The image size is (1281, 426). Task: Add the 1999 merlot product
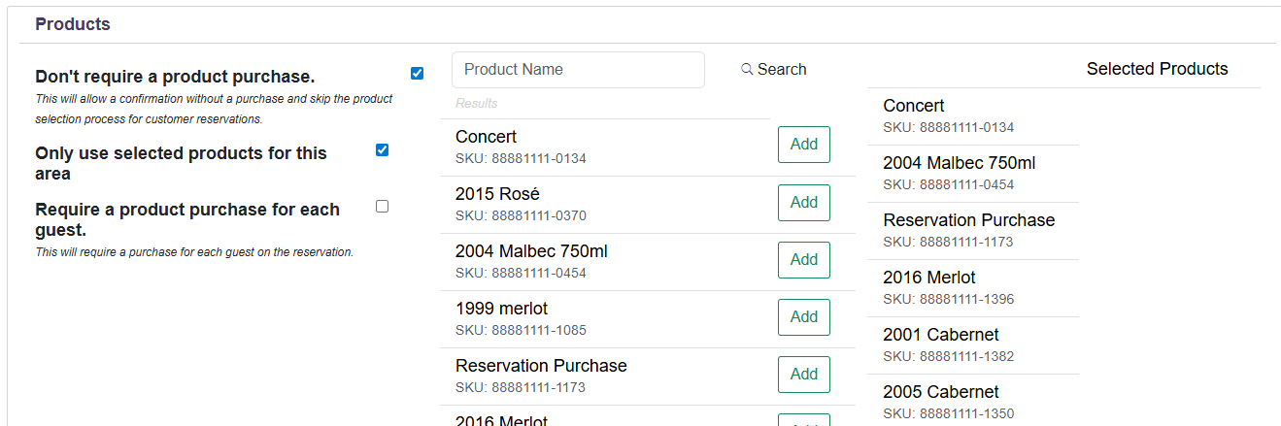coord(803,317)
